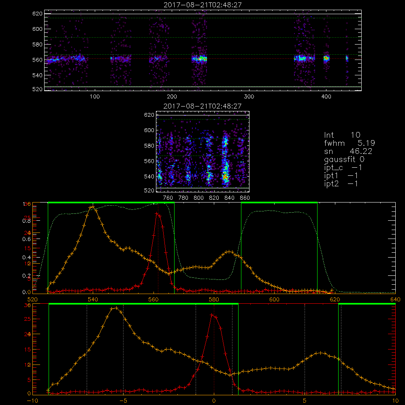This screenshot has width=405, height=405.
Task: Click x-axis label '760' of middle image
Action: pos(168,198)
